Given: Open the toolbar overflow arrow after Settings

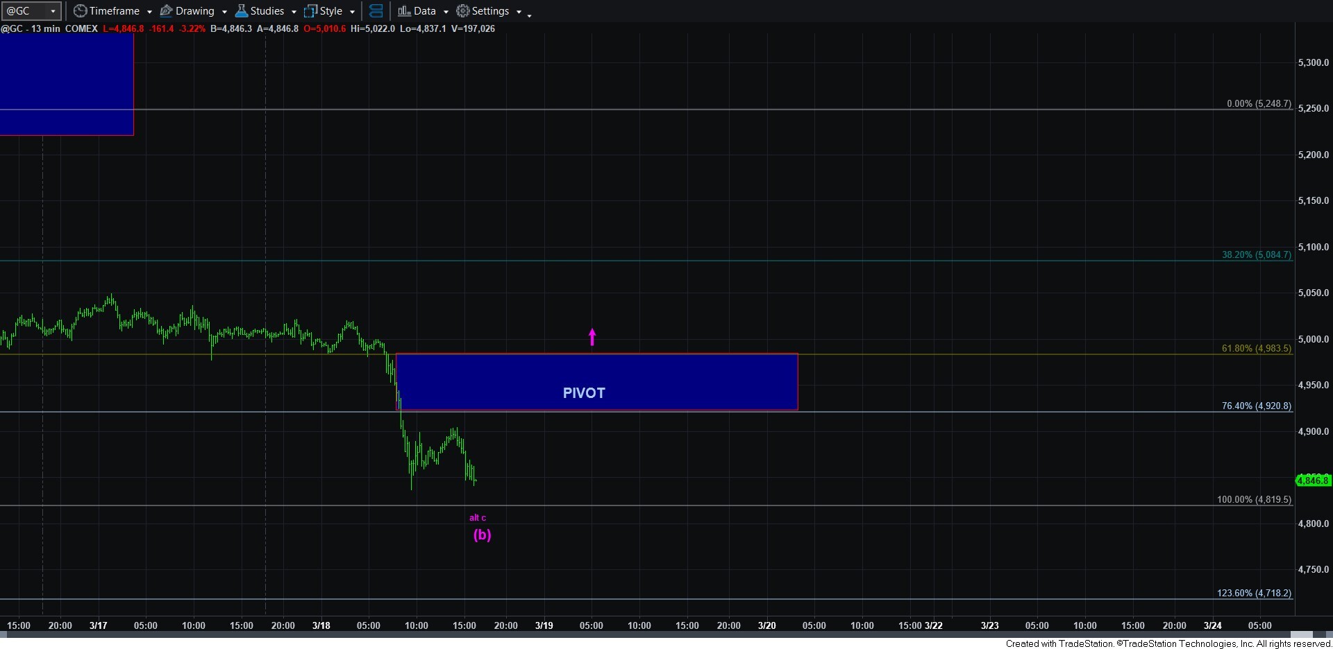Looking at the screenshot, I should click(x=529, y=15).
